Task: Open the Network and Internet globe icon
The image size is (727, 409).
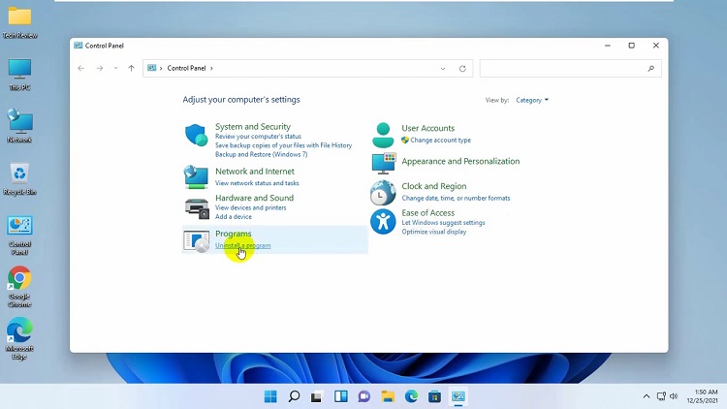Action: [x=196, y=176]
